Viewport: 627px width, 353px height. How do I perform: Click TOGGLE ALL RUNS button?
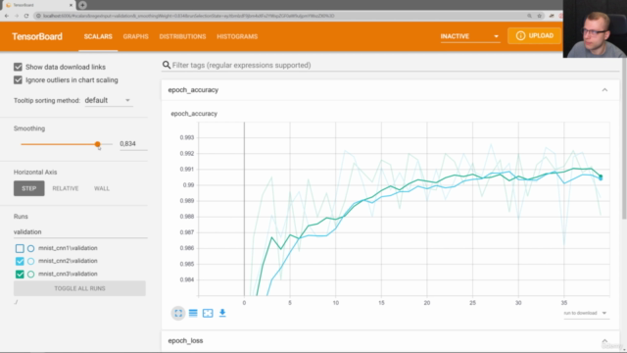(x=79, y=288)
